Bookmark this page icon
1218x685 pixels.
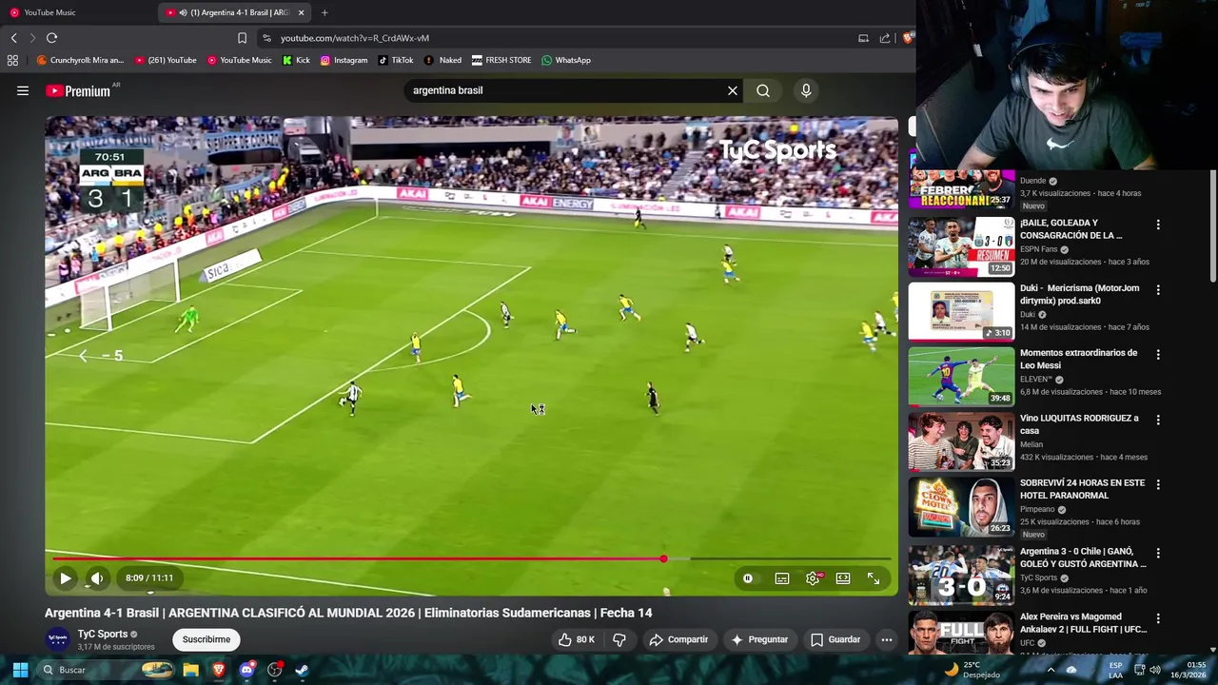coord(242,38)
